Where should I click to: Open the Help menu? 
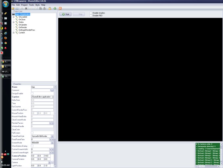43,5
